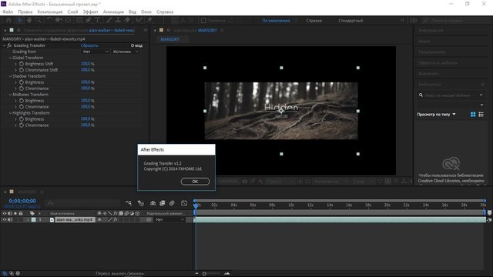This screenshot has height=277, width=493.
Task: Switch library view to list icon
Action: click(x=481, y=115)
